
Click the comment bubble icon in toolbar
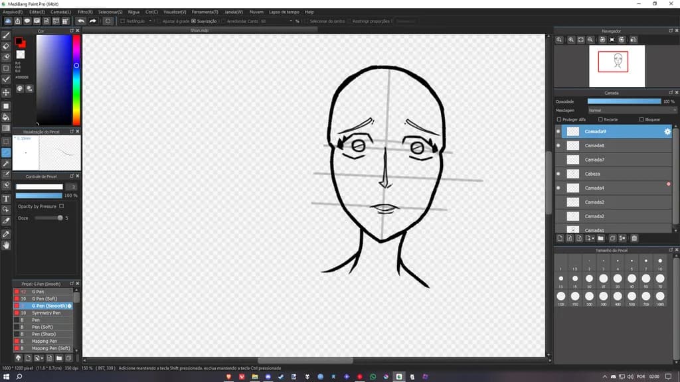27,21
